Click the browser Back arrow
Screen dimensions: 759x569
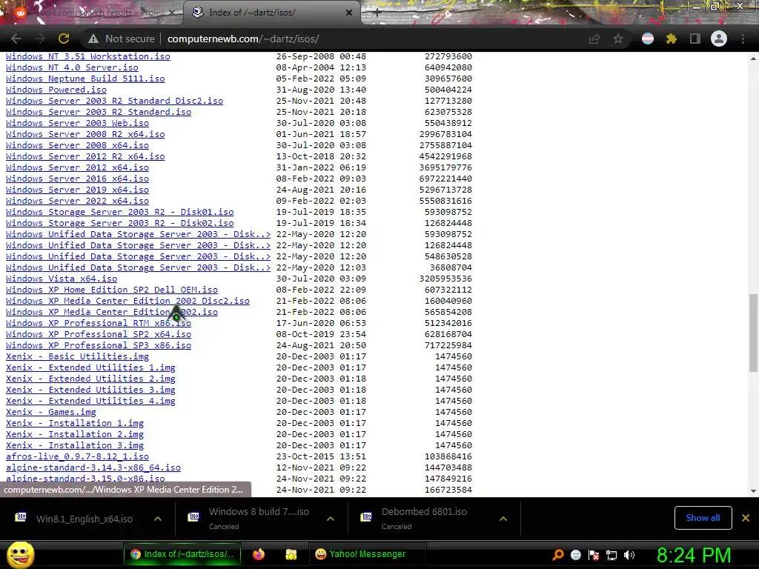point(16,39)
